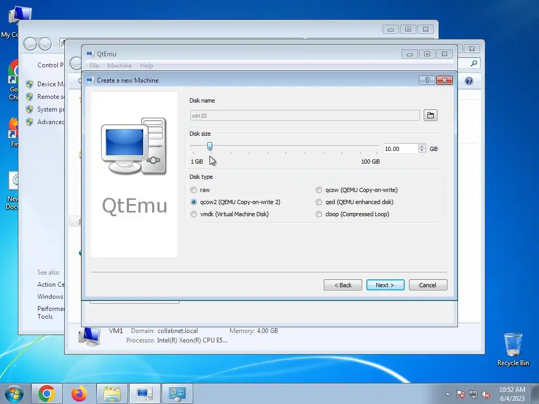Click the disk size value field 10.00
This screenshot has height=404, width=539.
(401, 149)
